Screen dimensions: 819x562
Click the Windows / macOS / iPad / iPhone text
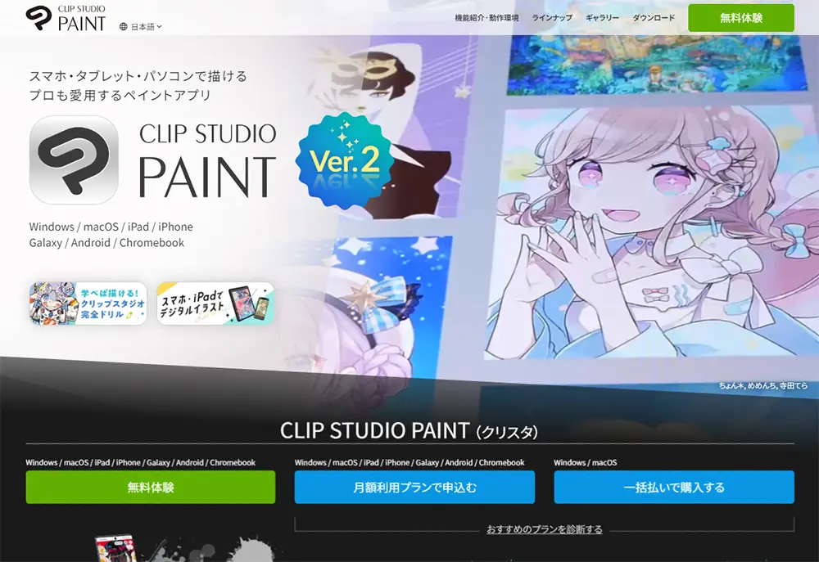111,227
